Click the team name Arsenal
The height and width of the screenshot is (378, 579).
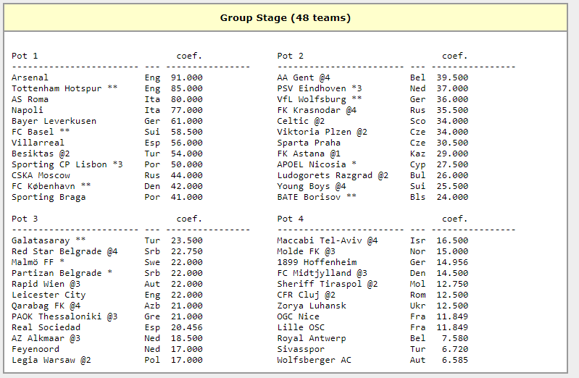[x=30, y=77]
